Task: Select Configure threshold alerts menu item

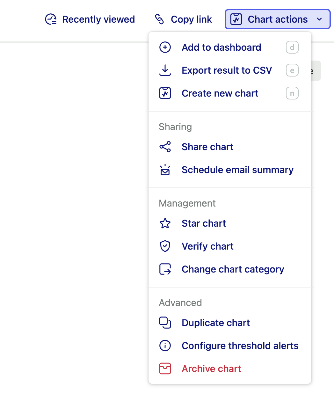Action: [x=240, y=346]
